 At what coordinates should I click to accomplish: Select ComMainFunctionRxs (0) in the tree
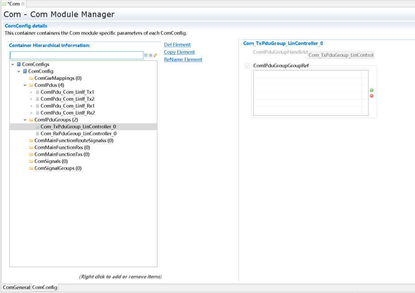[x=62, y=148]
